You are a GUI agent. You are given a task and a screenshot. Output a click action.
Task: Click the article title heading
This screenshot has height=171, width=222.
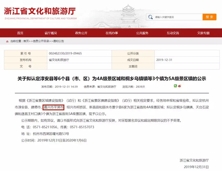tap(111, 79)
